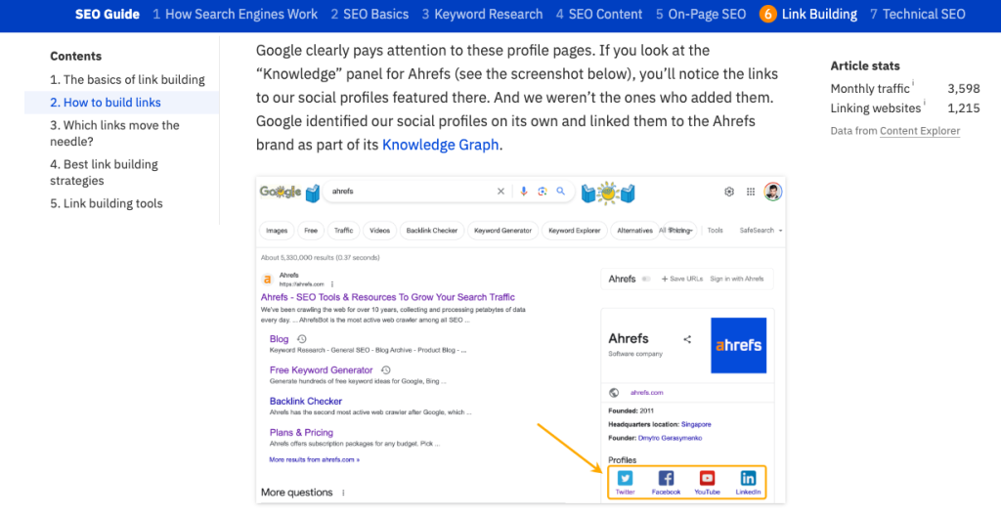The height and width of the screenshot is (517, 1001).
Task: Jump to Best link building strategies
Action: click(104, 172)
